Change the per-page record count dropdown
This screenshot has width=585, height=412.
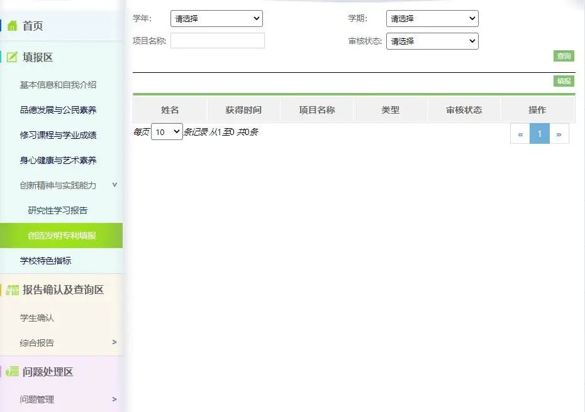(166, 132)
